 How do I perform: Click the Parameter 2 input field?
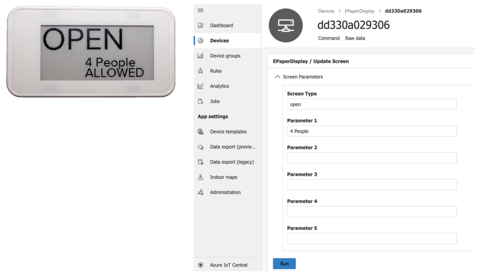[x=372, y=158]
